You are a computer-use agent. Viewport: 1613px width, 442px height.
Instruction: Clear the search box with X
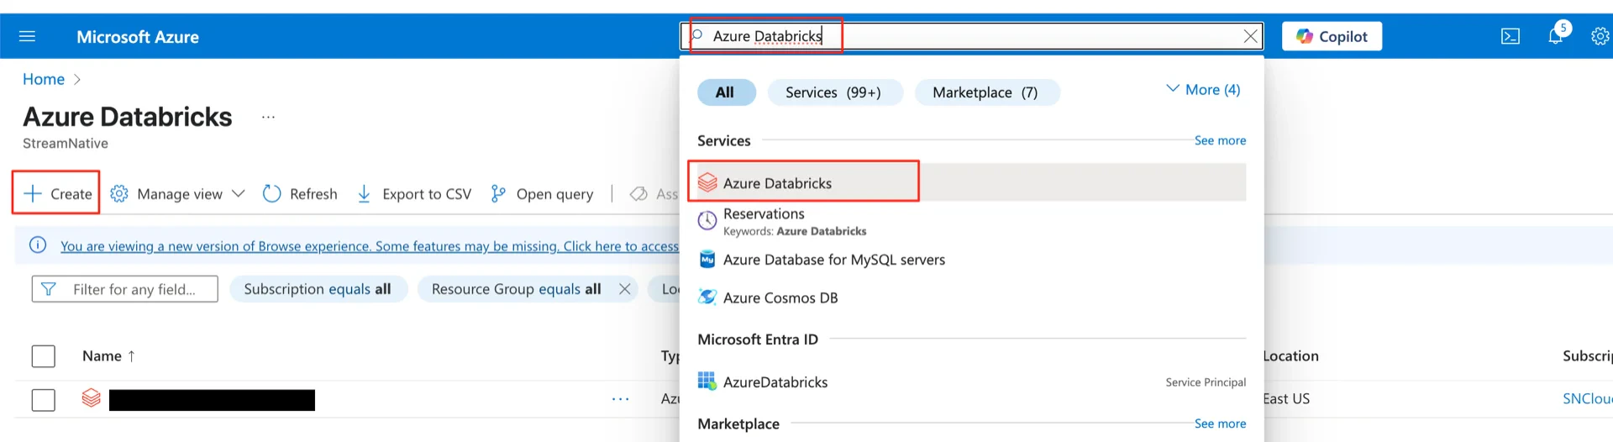coord(1251,36)
